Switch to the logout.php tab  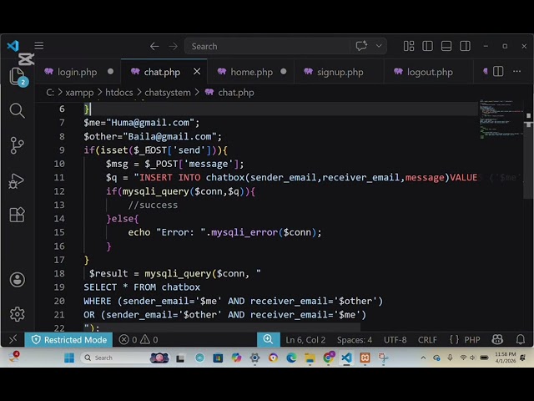tap(429, 72)
